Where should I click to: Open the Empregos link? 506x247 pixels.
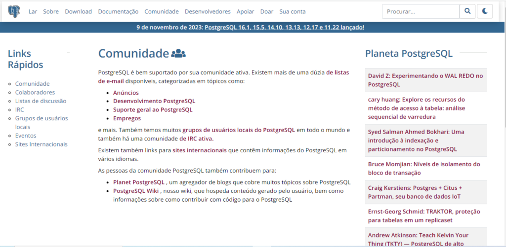[x=127, y=118]
